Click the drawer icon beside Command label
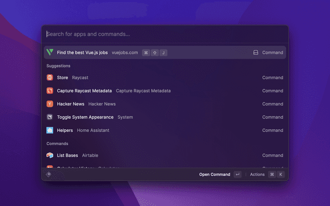 coord(255,53)
